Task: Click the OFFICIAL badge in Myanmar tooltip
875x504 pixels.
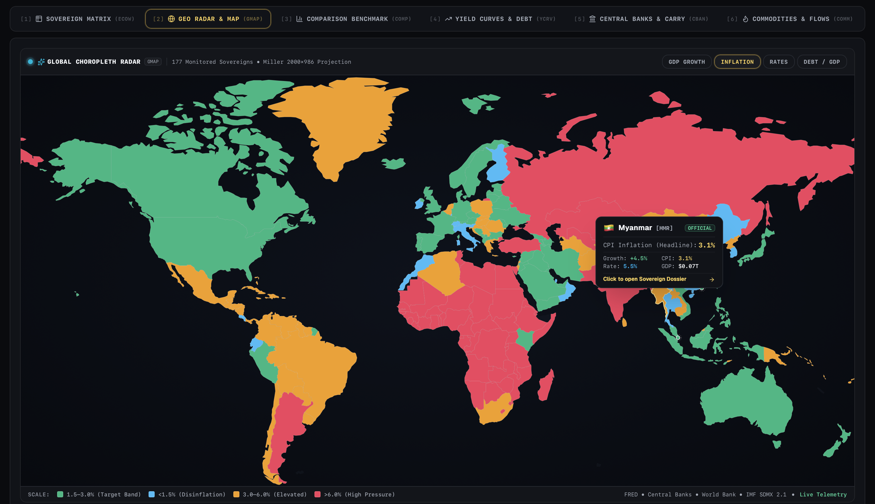Action: [x=699, y=228]
